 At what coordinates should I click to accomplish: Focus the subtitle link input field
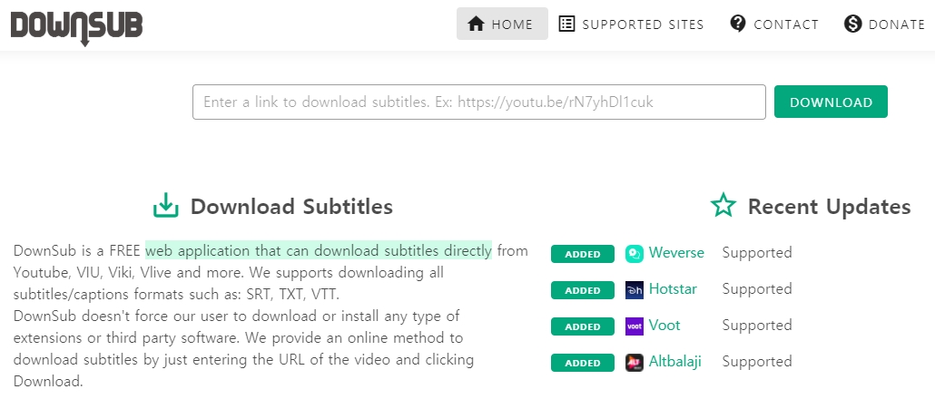pos(478,102)
